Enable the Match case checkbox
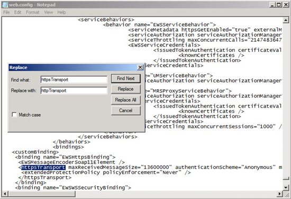The image size is (291, 199). click(x=14, y=115)
